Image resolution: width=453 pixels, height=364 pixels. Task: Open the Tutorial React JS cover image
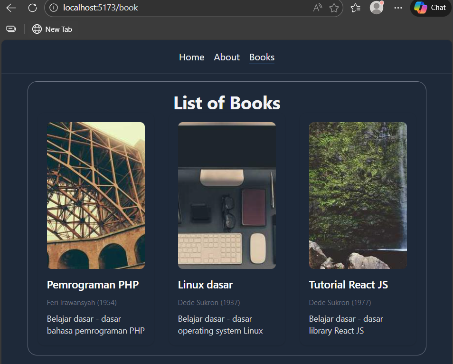(x=358, y=195)
